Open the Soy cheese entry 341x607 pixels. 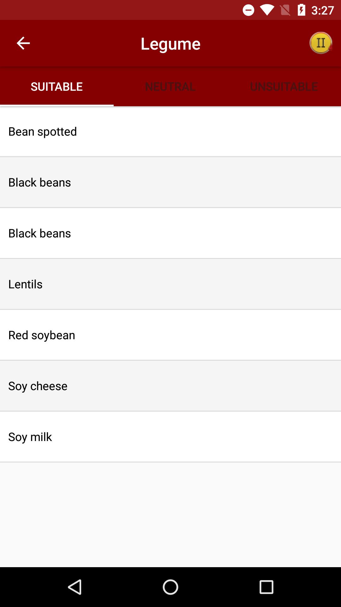click(170, 386)
